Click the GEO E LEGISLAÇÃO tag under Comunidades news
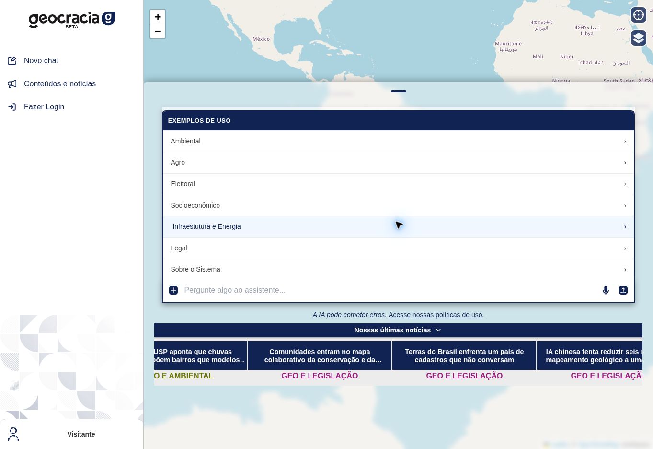The image size is (653, 449). [320, 376]
